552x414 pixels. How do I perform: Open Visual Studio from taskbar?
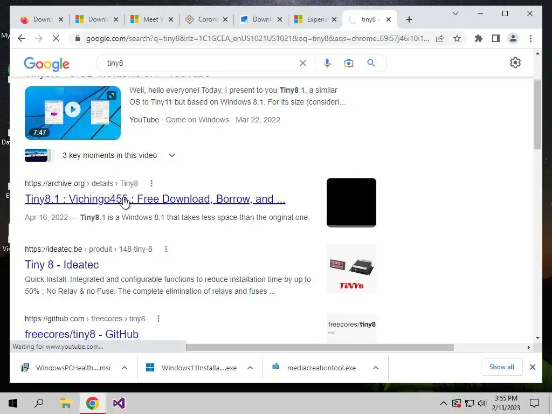point(119,403)
